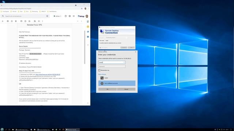The height and width of the screenshot is (131, 234).
Task: Move email to folder icon
Action: click(35, 21)
